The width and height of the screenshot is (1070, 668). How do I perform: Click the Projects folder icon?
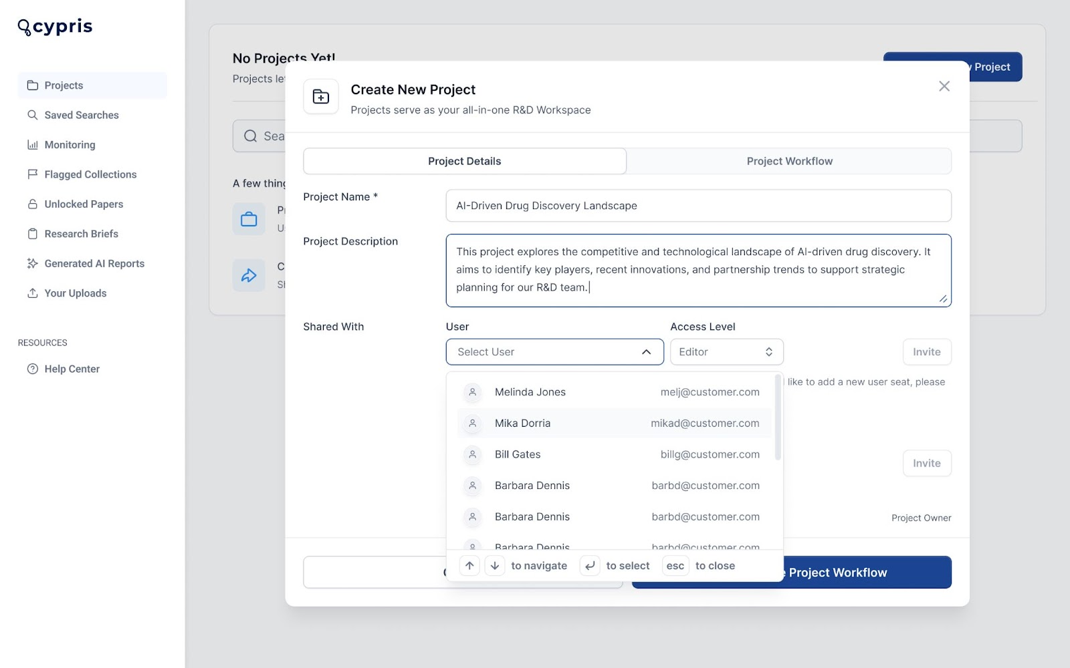pos(32,86)
